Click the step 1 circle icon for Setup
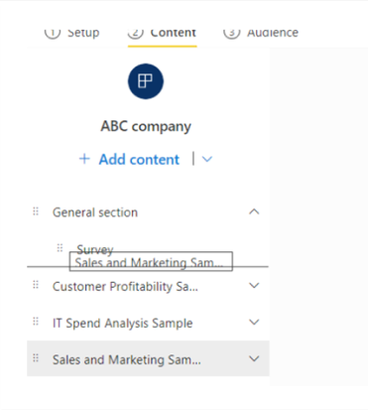Screen dimensions: 368x410 click(x=53, y=33)
